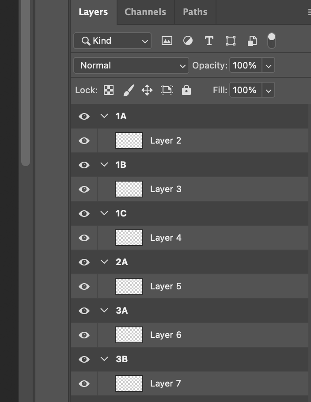Click the lock all padlock icon
This screenshot has height=402, width=311.
[186, 90]
